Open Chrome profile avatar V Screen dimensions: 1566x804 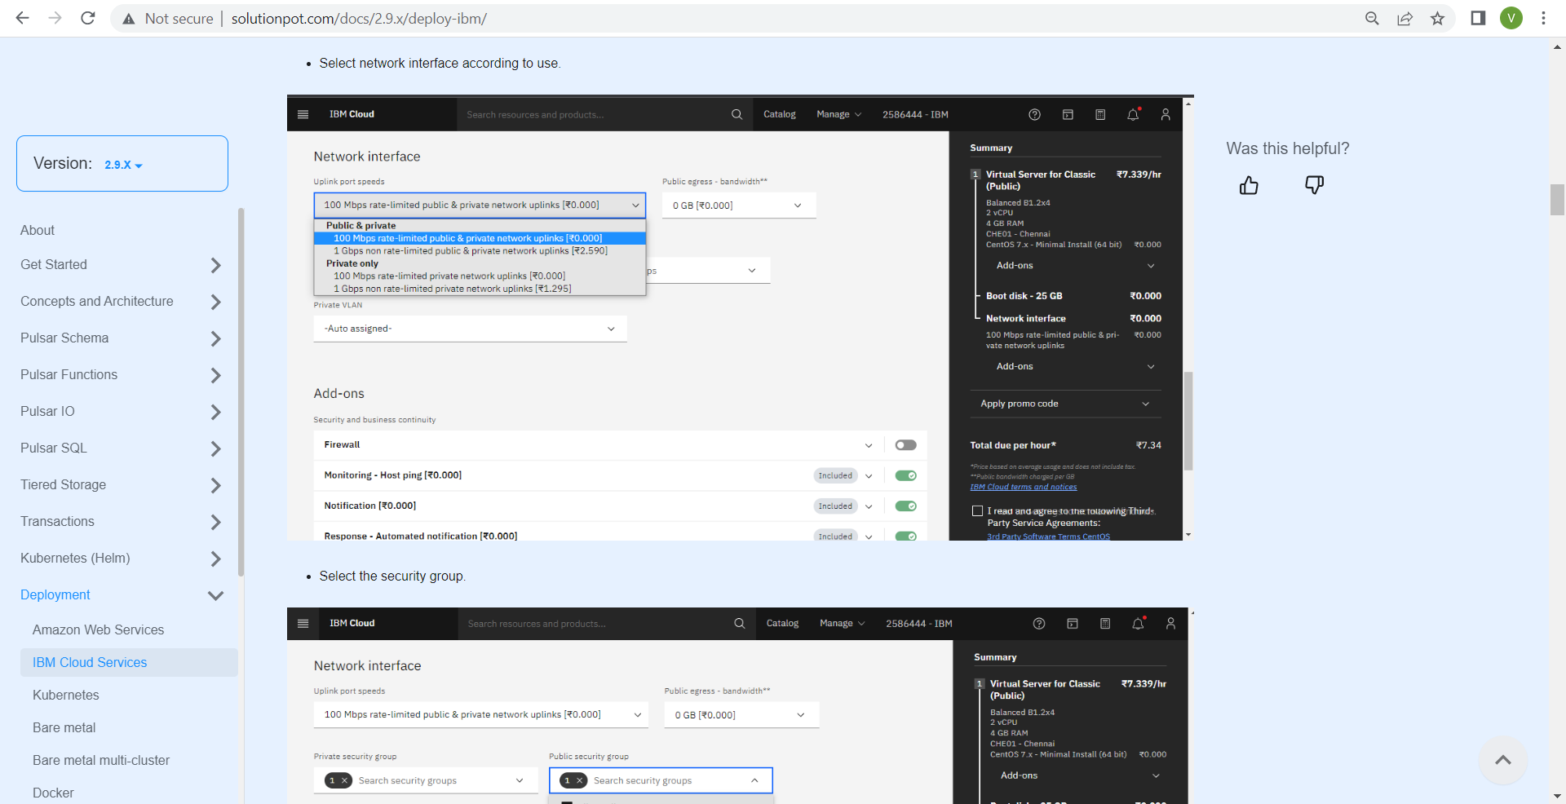pos(1511,18)
